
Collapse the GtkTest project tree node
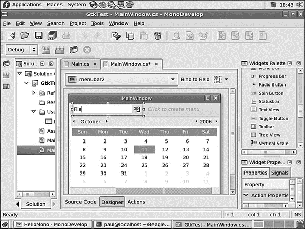click(x=27, y=83)
